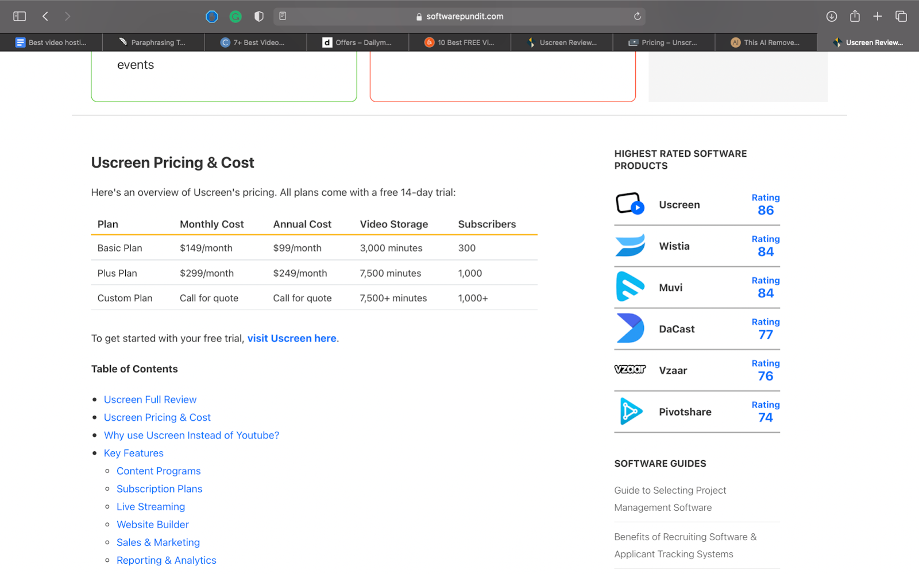Viewport: 919px width, 574px height.
Task: Click the Share icon
Action: coord(855,16)
